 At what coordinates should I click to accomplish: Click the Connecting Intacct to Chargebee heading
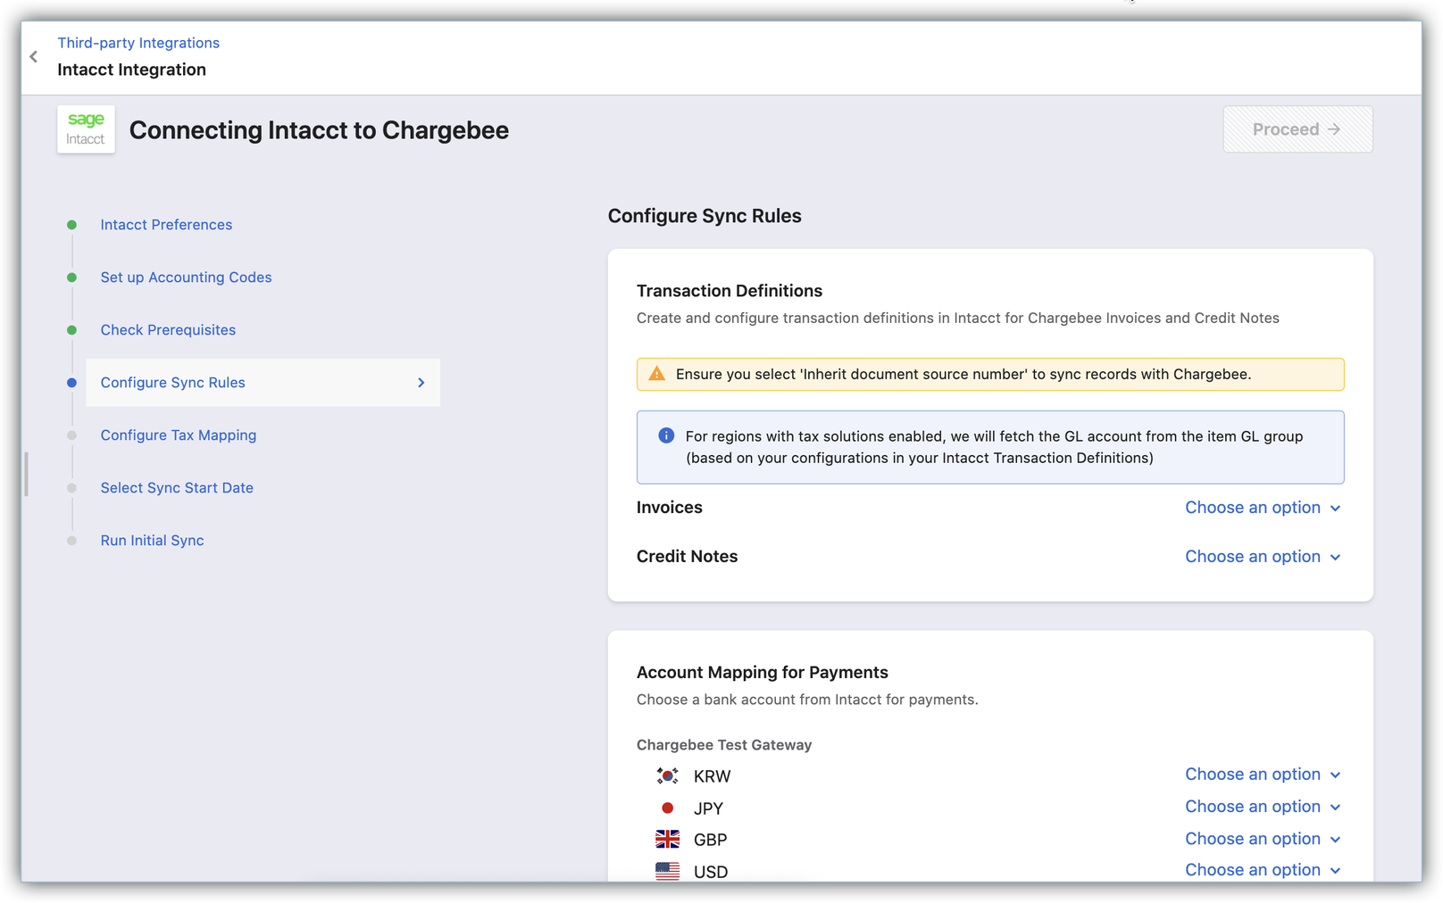(319, 130)
